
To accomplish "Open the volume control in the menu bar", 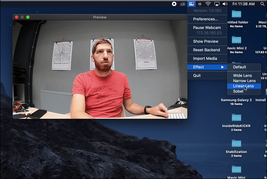I will (225, 4).
